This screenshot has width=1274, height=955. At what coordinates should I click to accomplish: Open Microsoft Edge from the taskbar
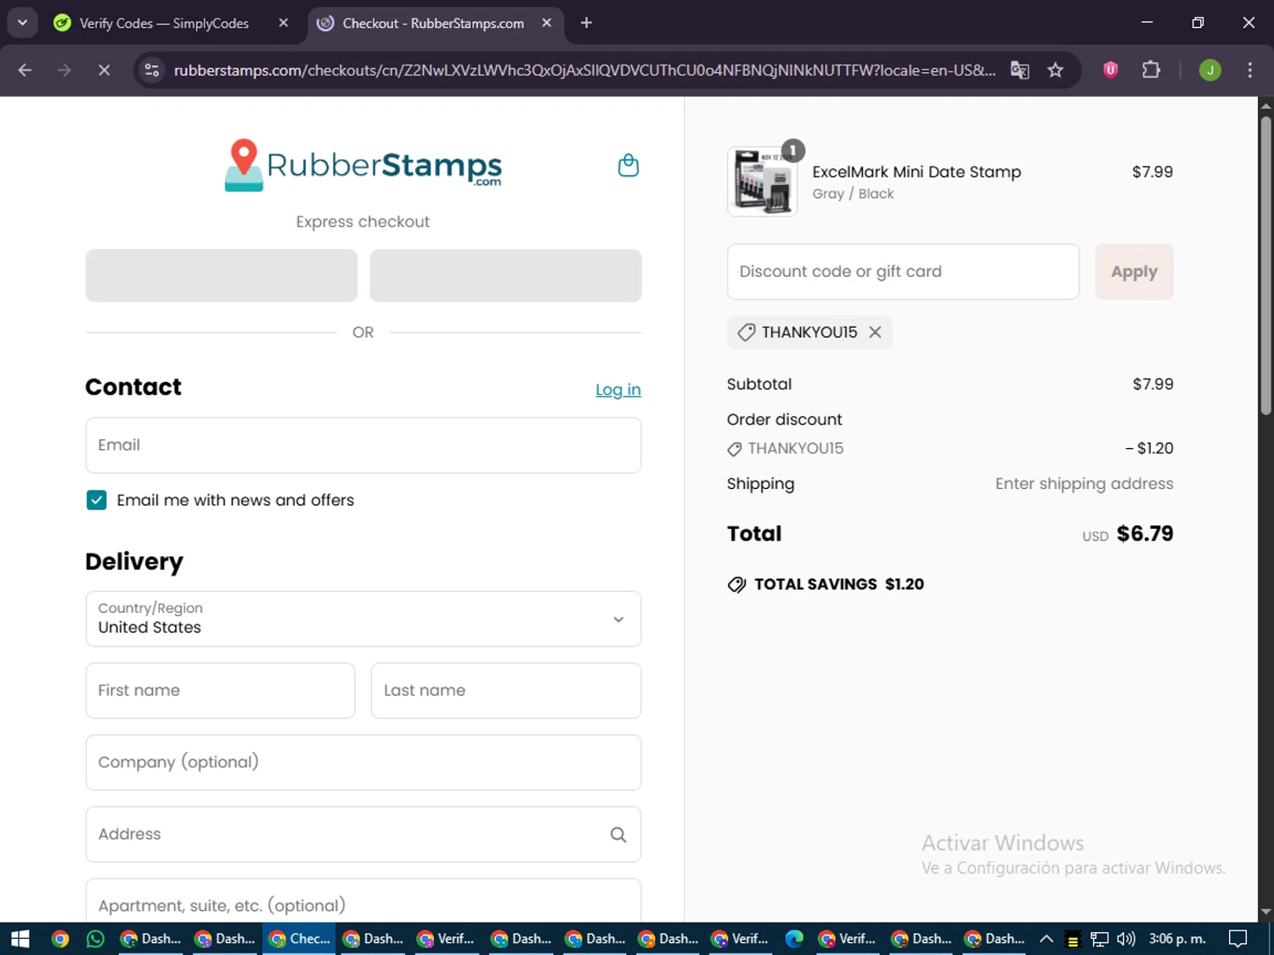coord(794,939)
